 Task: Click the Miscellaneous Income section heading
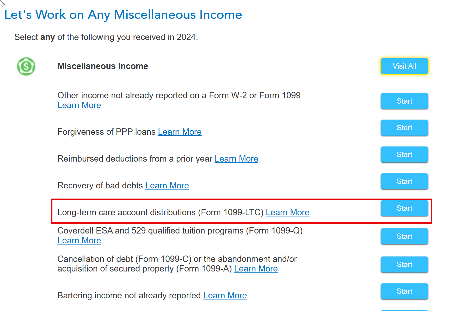point(103,66)
